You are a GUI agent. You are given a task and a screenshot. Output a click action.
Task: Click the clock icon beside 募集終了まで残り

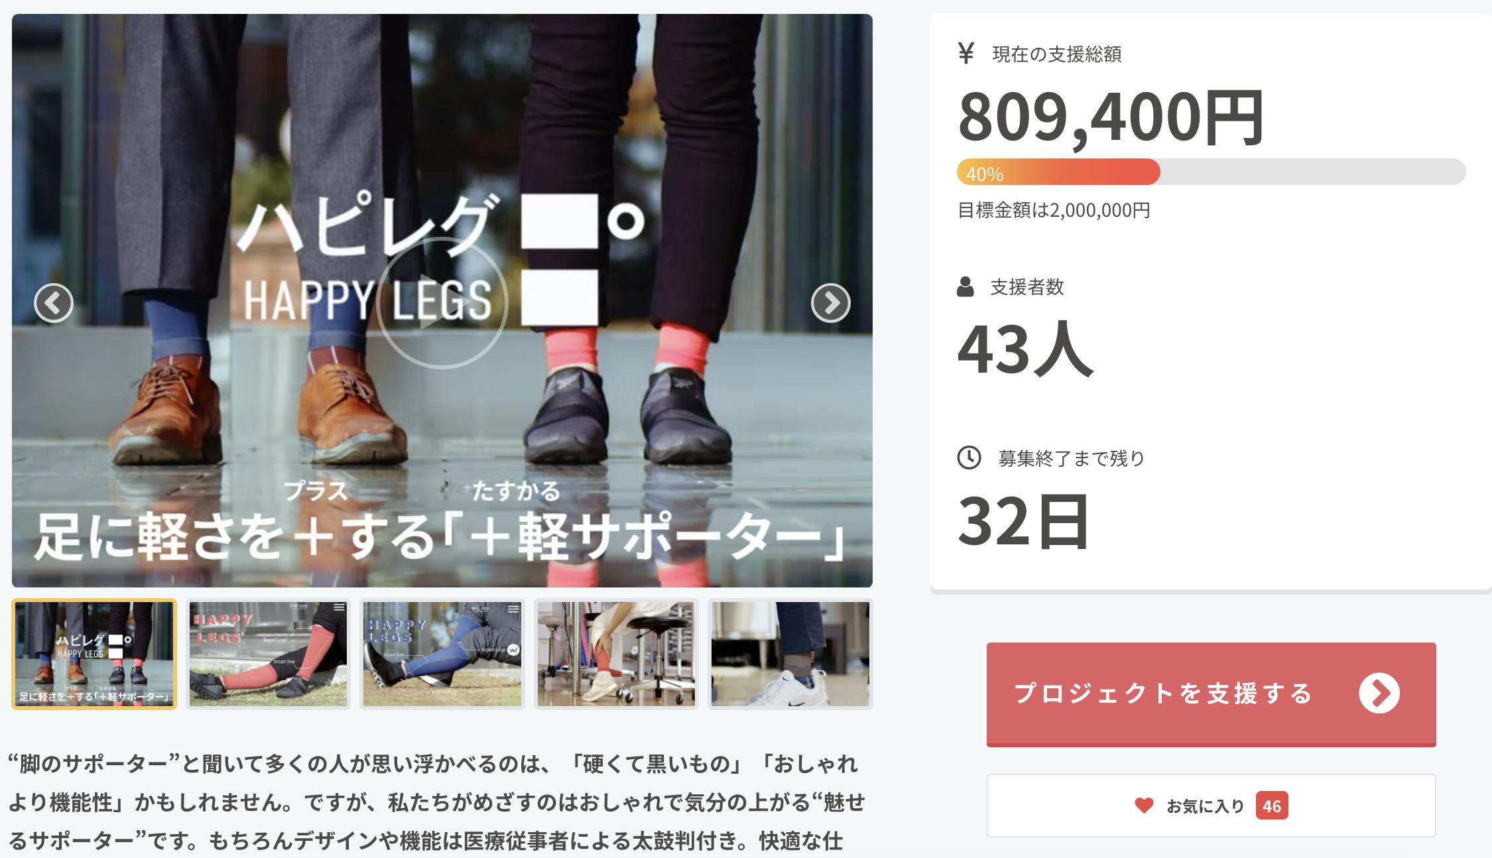[969, 458]
